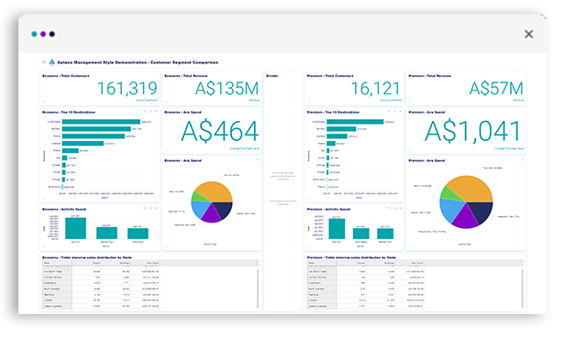Click Active Customers label under 161,319
This screenshot has height=348, width=587.
147,100
